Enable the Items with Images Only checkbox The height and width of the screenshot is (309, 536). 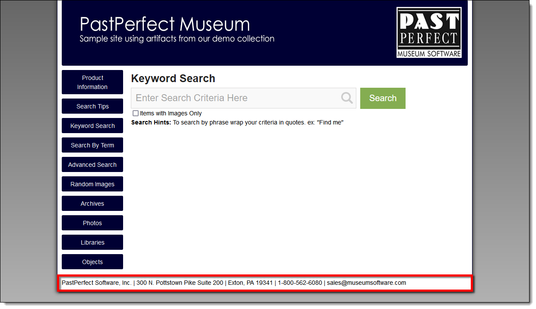pyautogui.click(x=136, y=113)
